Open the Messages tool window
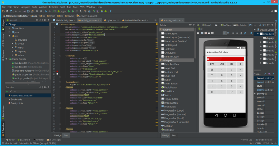The height and width of the screenshot is (146, 279). point(54,140)
